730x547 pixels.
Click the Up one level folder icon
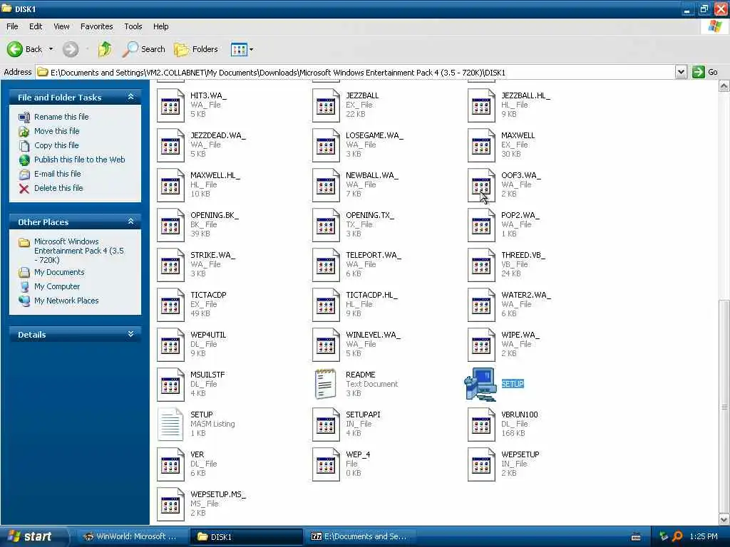(x=105, y=49)
